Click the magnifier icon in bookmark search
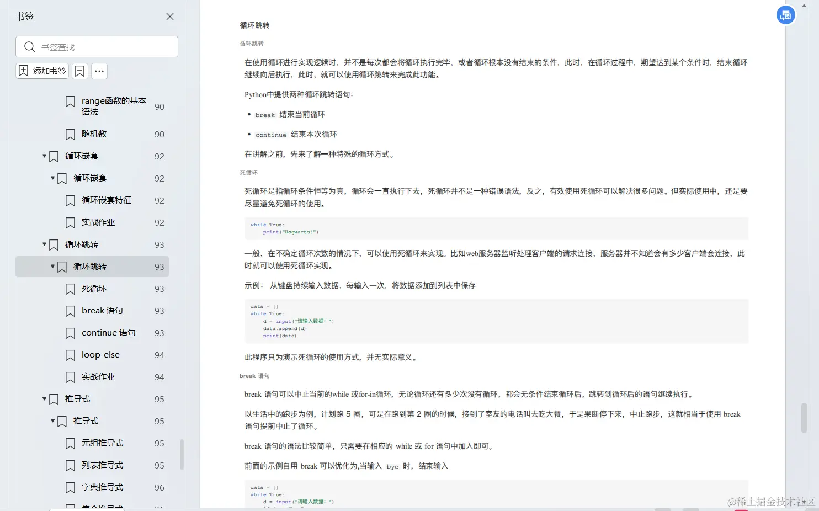This screenshot has height=511, width=819. 29,47
